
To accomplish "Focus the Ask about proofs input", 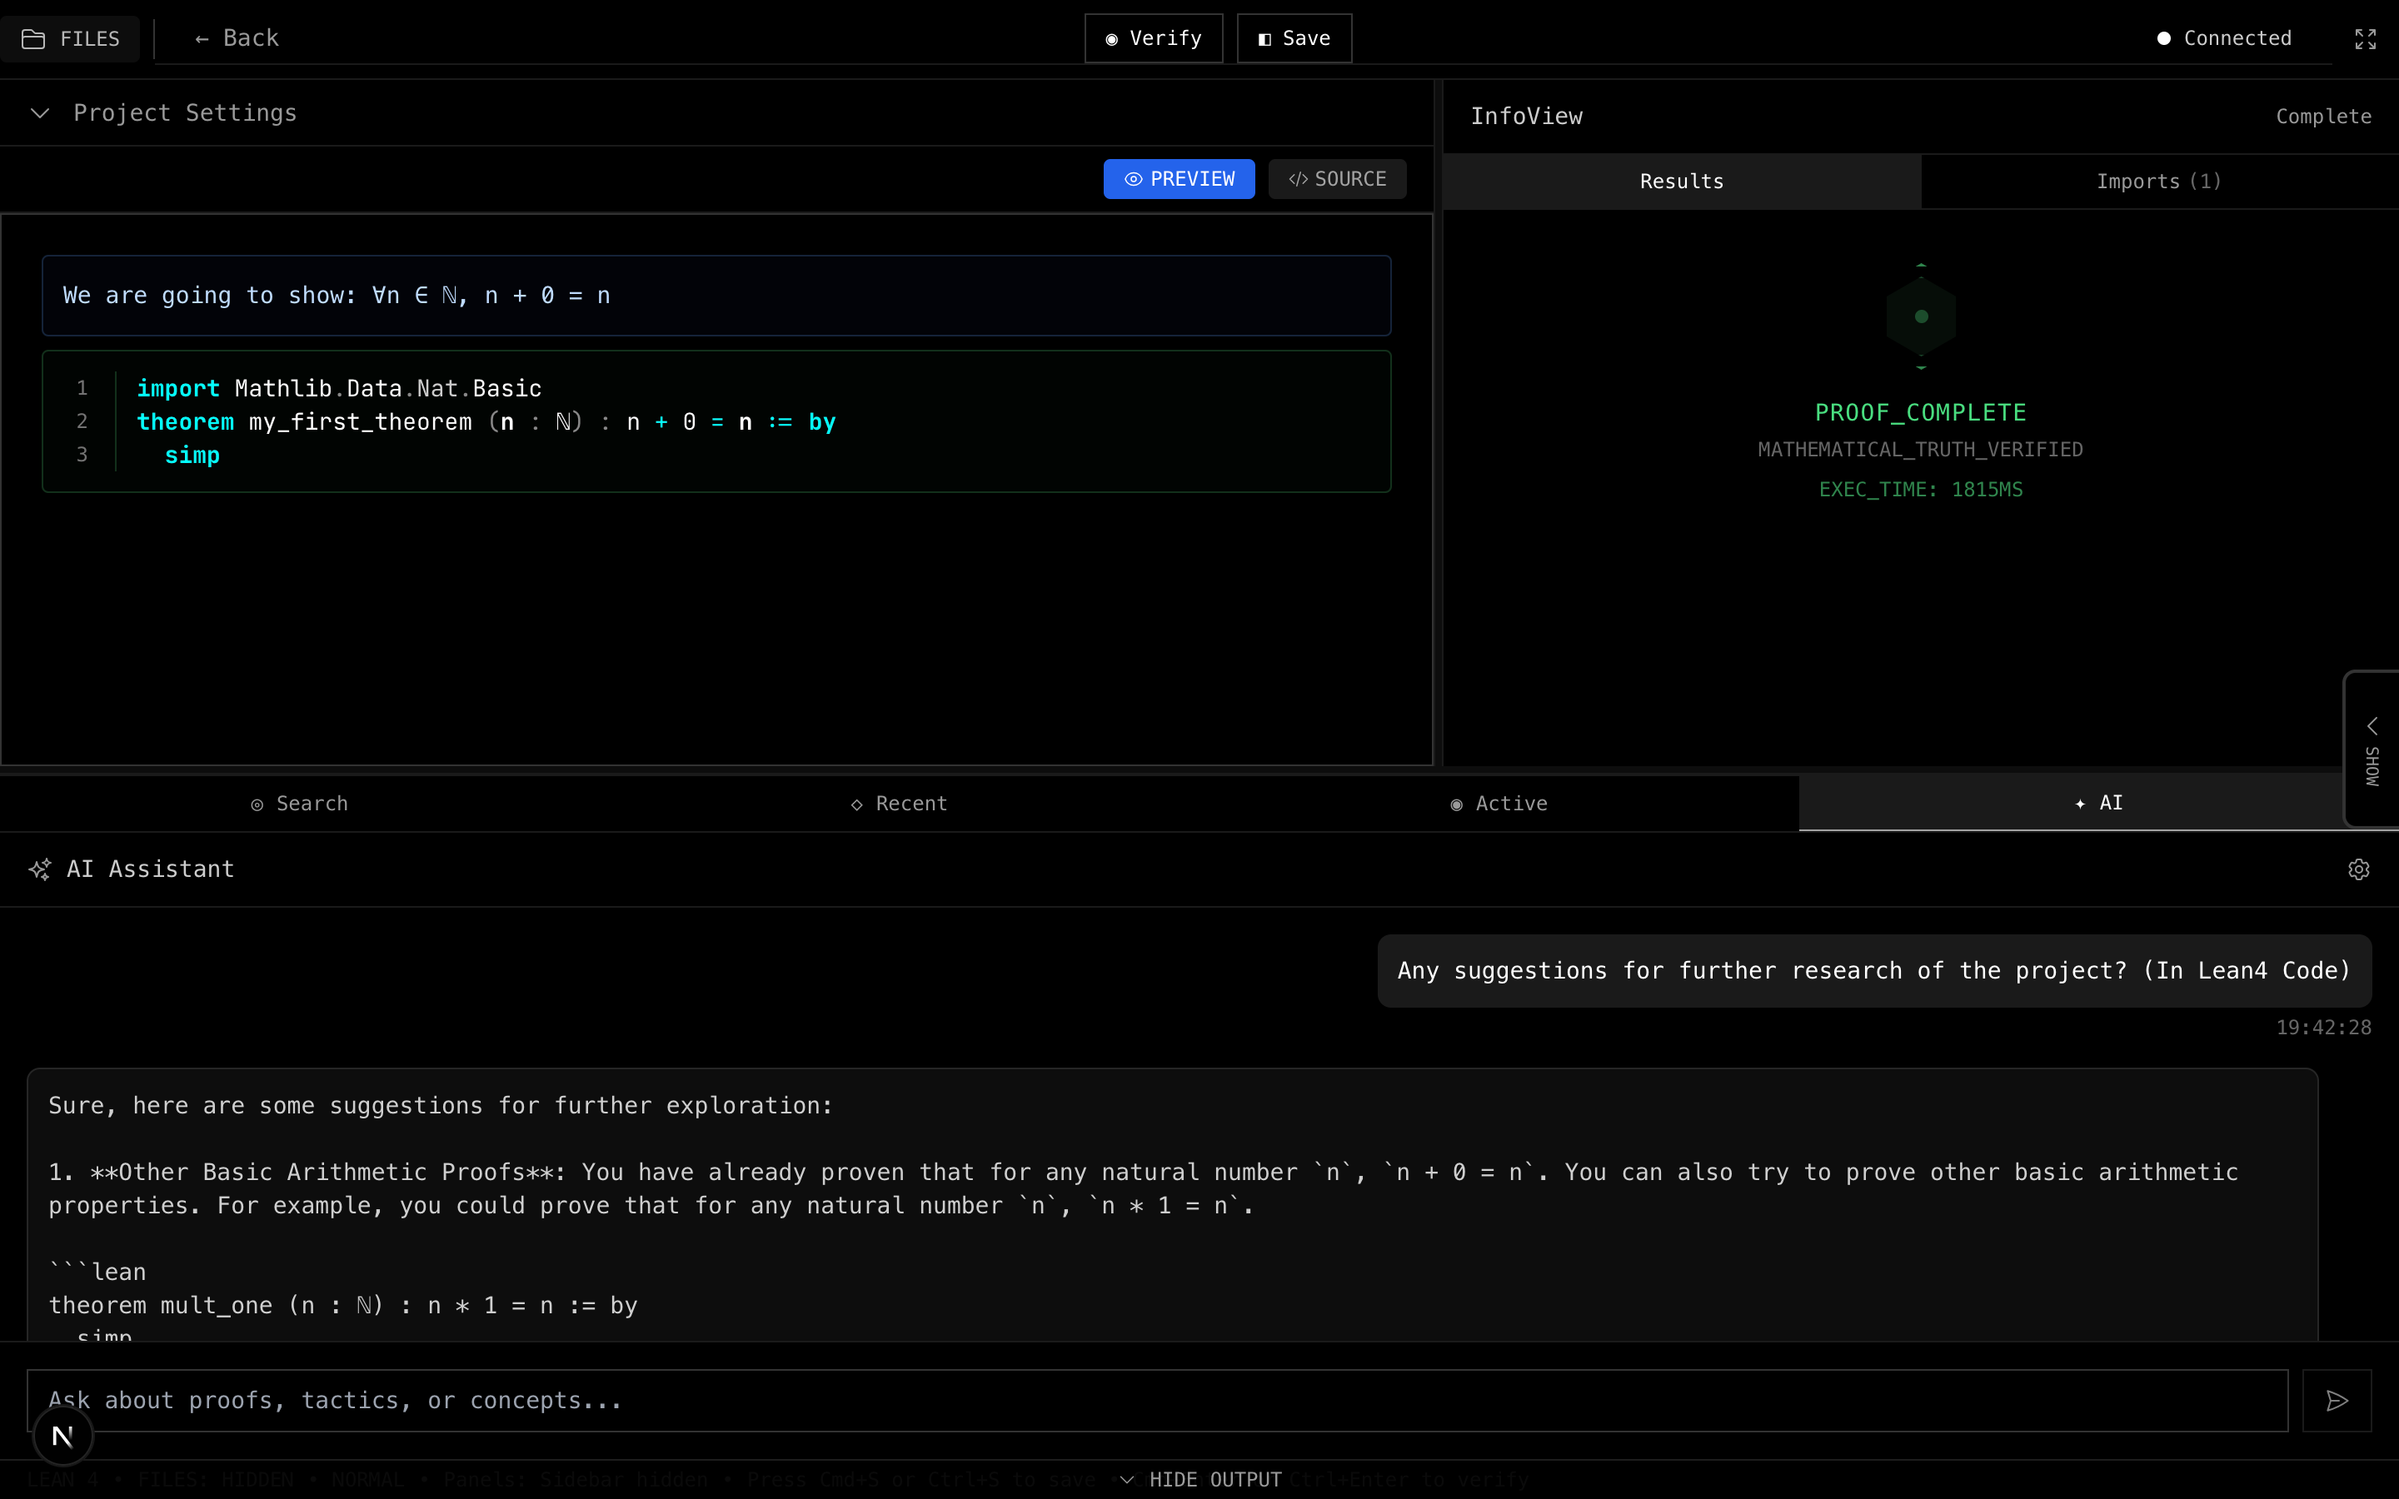I will [1156, 1401].
